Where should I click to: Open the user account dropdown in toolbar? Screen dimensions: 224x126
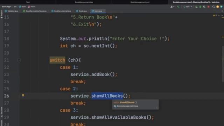point(172,7)
